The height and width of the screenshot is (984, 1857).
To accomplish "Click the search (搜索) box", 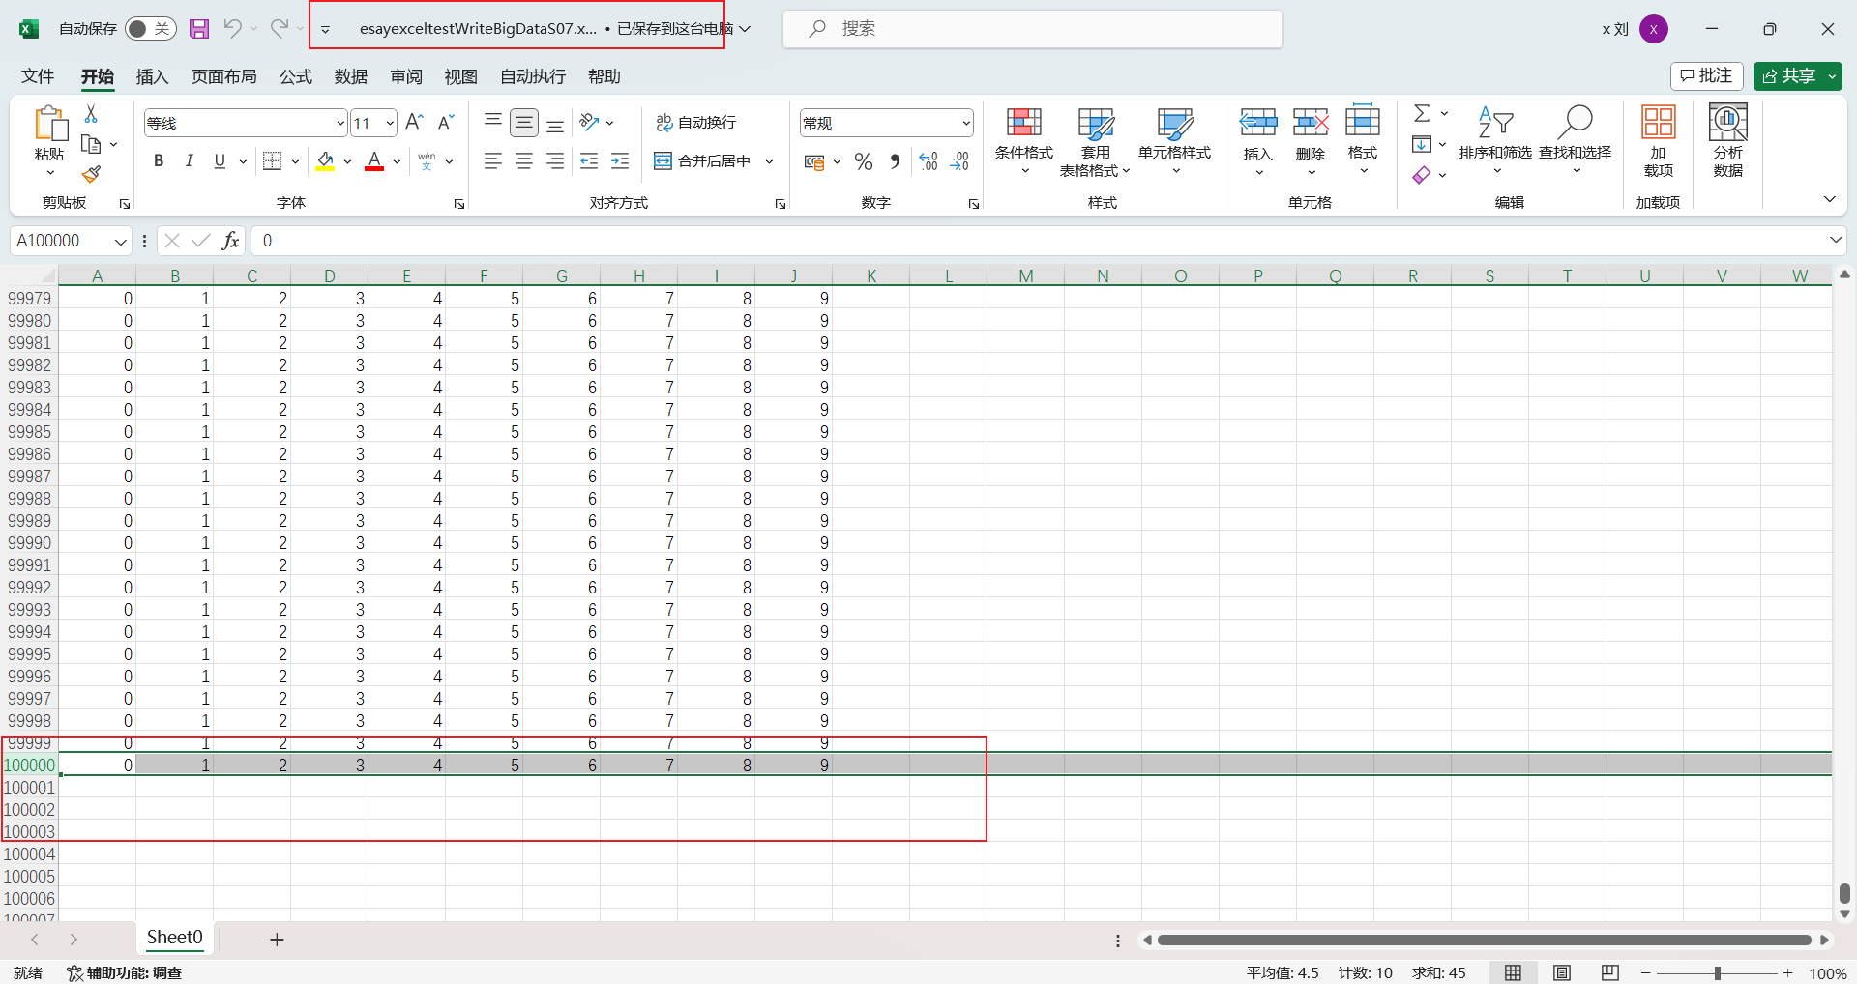I will pos(1032,29).
